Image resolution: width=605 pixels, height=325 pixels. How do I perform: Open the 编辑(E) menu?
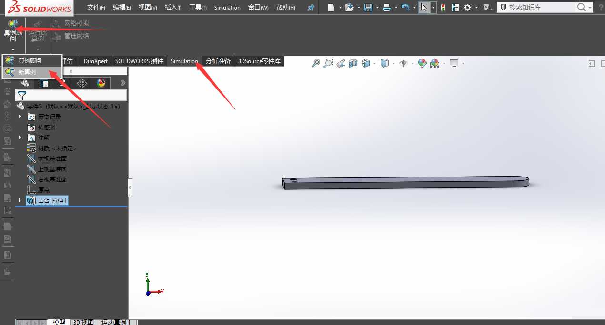(x=122, y=8)
